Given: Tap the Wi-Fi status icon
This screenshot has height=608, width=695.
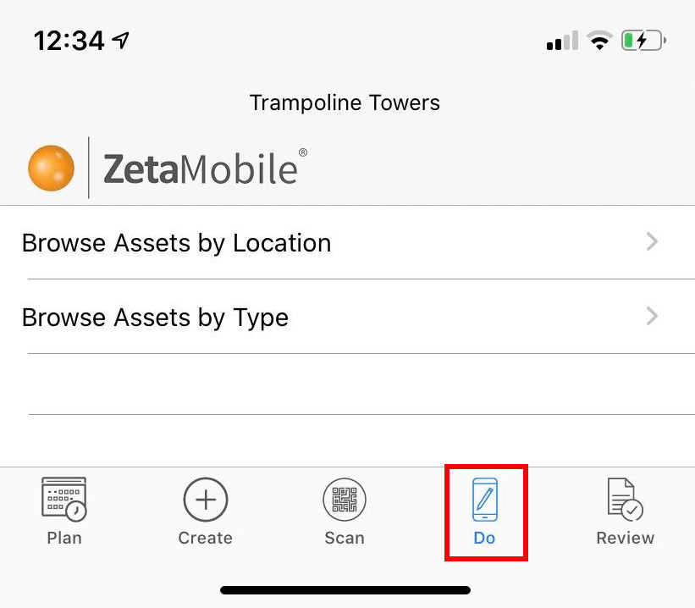Looking at the screenshot, I should tap(599, 41).
